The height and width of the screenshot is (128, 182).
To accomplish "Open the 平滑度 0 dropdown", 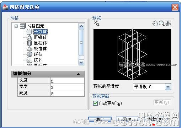I will [168, 87].
